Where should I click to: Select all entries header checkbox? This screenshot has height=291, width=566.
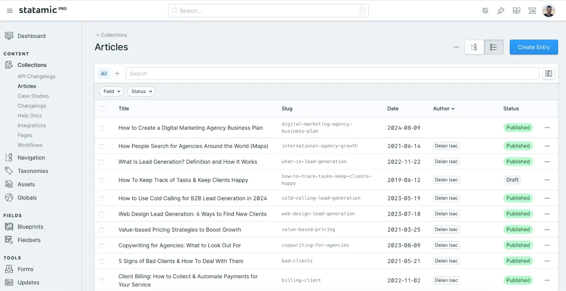(x=102, y=109)
